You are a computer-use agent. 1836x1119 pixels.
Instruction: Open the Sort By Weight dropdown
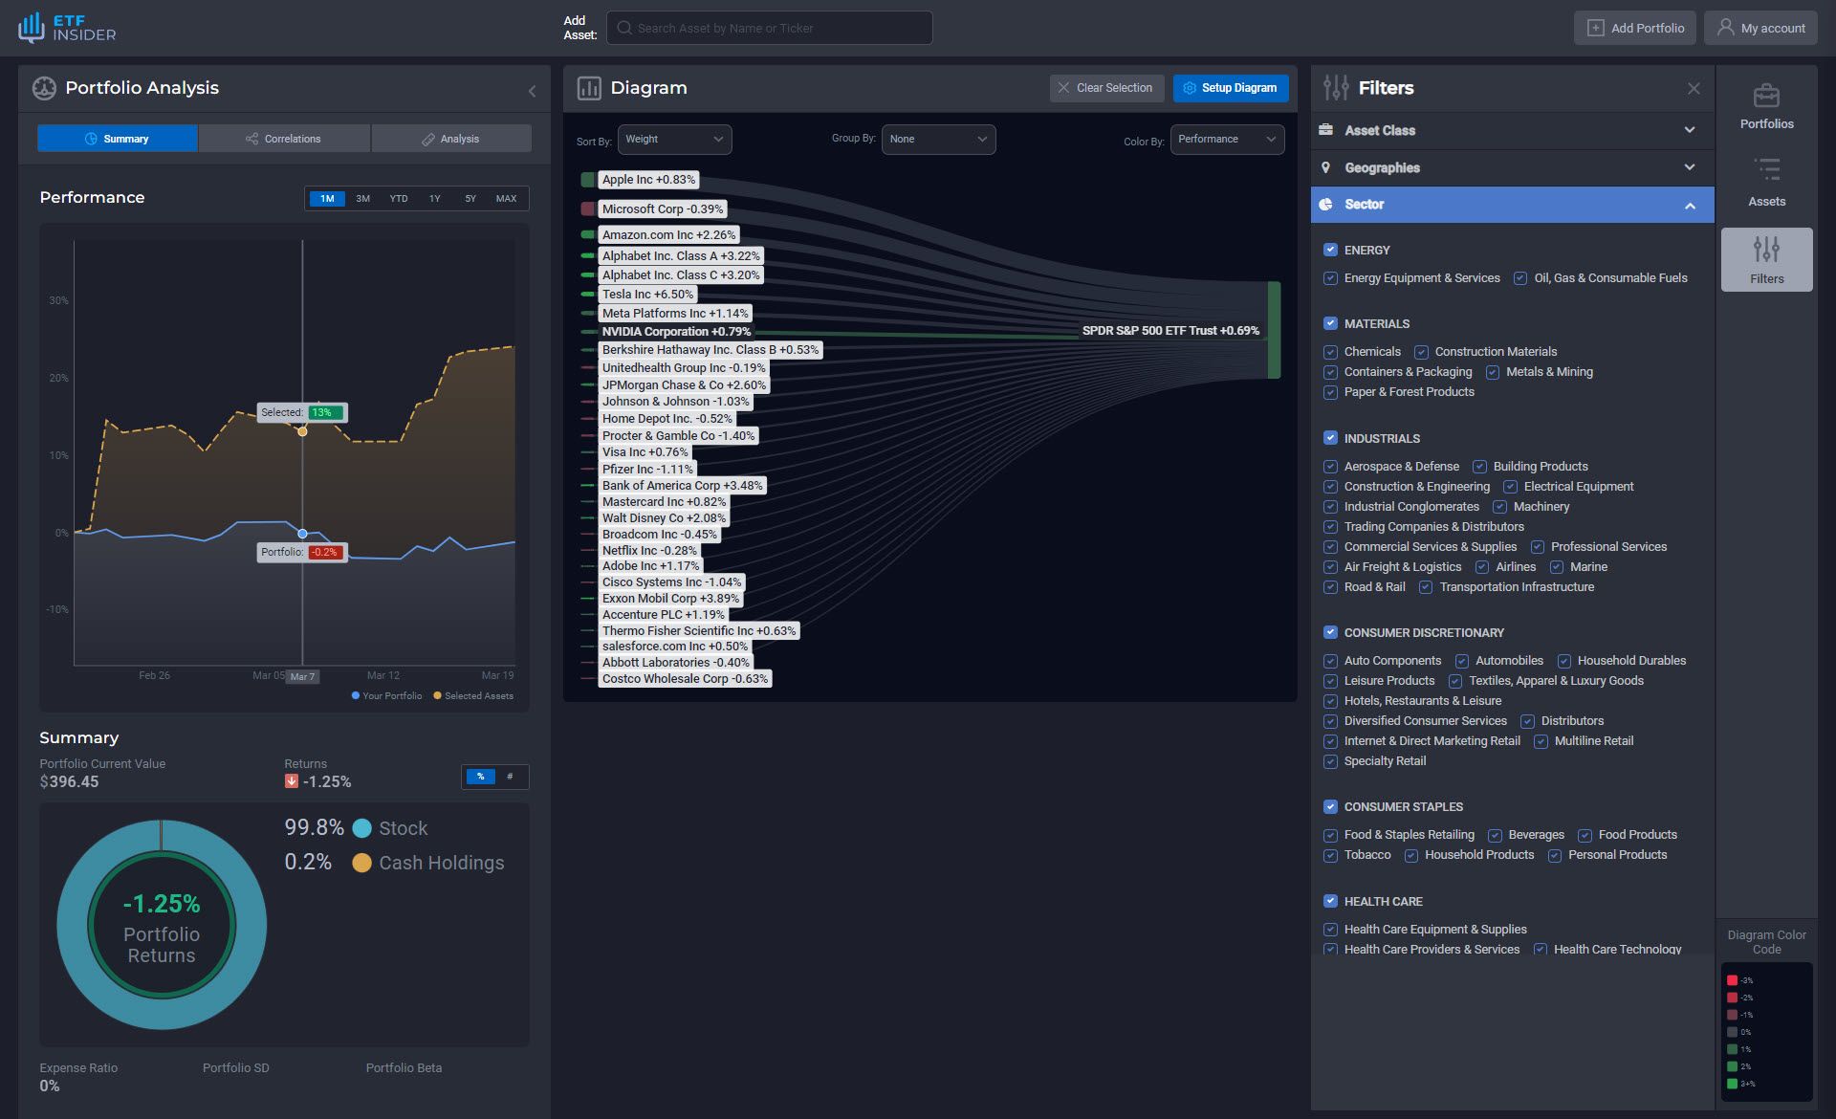point(674,140)
